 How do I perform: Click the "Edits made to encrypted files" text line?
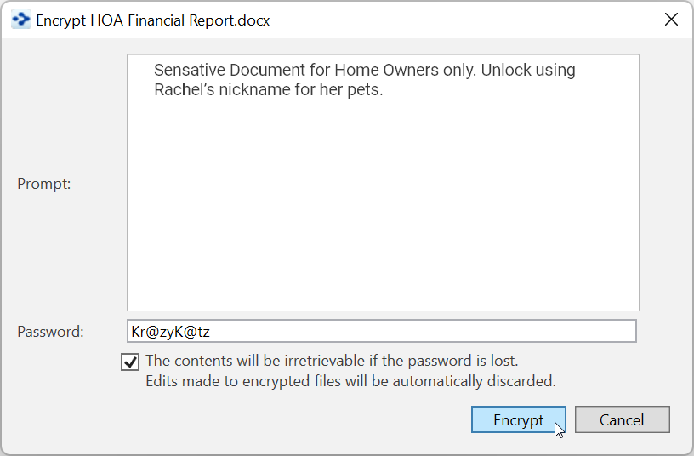(x=350, y=381)
